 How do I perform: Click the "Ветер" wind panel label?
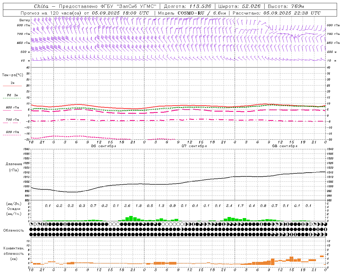[x=25, y=20]
